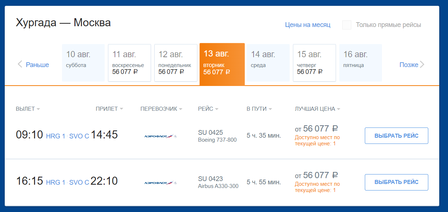Enable Только прямые рейсы checkbox
448x212 pixels.
[x=347, y=25]
